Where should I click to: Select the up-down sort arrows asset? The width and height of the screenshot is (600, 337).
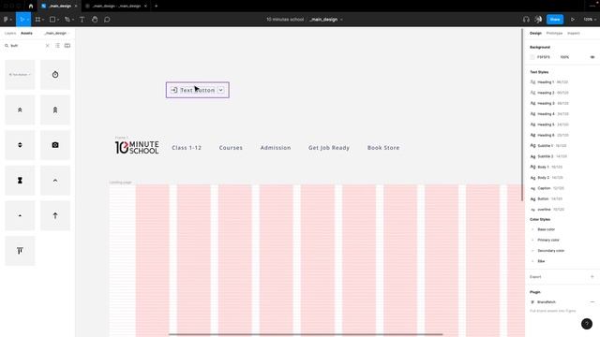click(x=20, y=145)
